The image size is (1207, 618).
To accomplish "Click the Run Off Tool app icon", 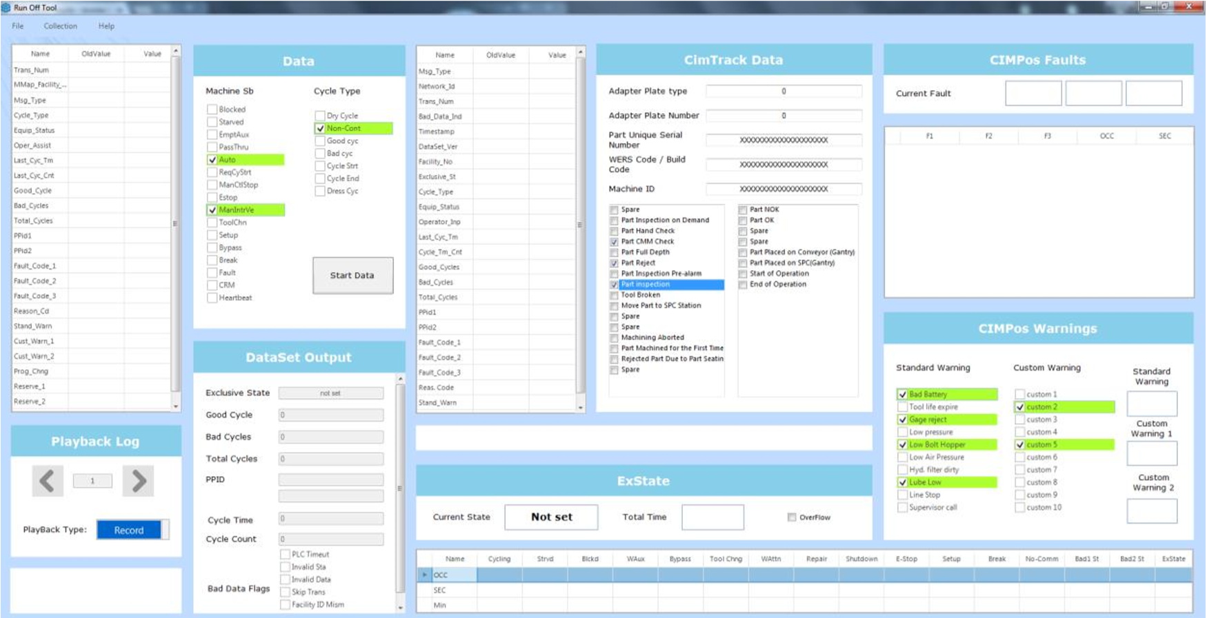I will point(6,8).
